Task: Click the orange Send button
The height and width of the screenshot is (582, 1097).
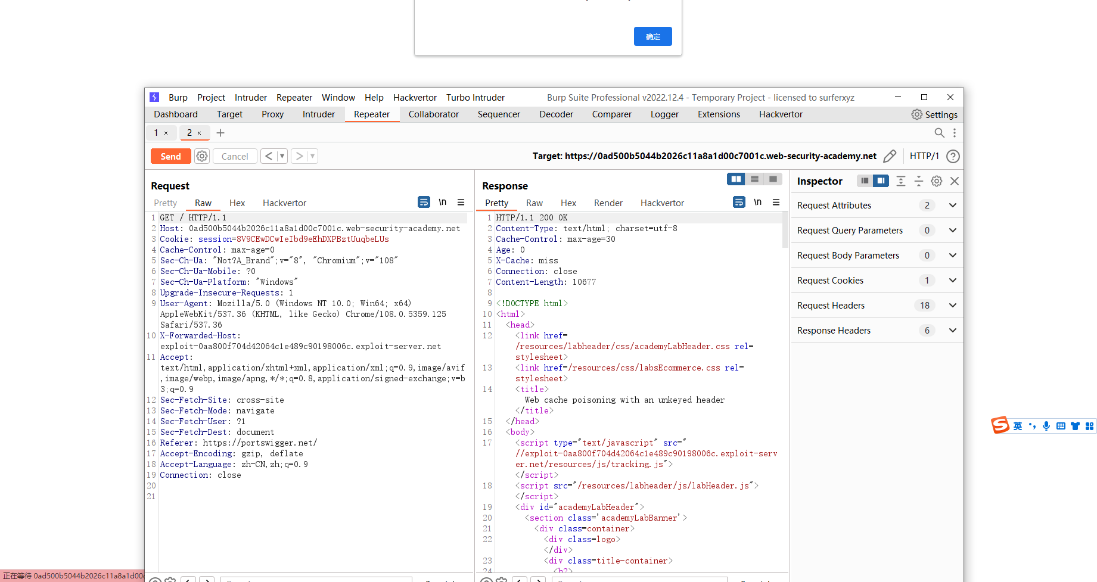Action: 170,156
